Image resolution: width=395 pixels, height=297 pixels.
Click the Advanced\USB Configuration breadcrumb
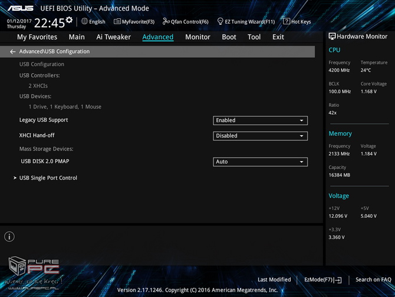[54, 51]
